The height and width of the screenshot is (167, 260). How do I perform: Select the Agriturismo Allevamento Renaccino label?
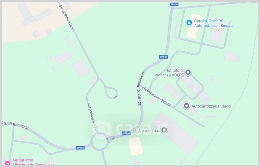tap(33, 162)
